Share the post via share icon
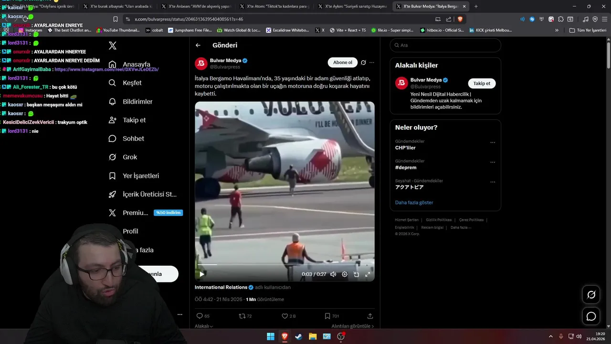611x344 pixels. pyautogui.click(x=370, y=316)
